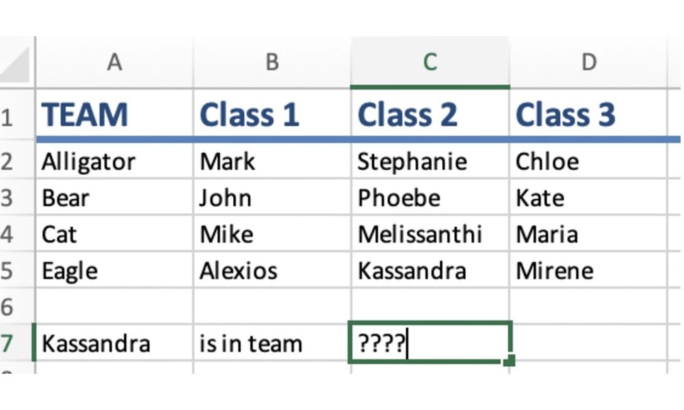Click the TEAM header cell
The width and height of the screenshot is (684, 410).
click(114, 115)
